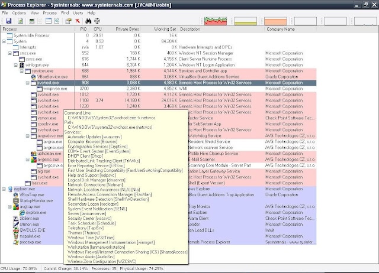Click the yellow commit history graph
Viewport: 379px width, 273px height.
pyautogui.click(x=245, y=21)
